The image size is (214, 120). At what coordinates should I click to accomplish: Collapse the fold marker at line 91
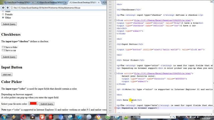[115, 108]
